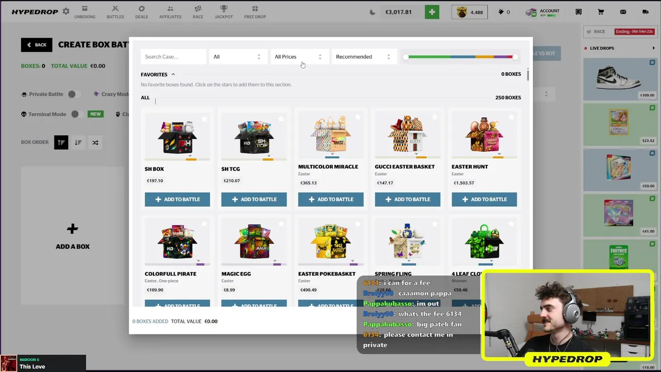Open the Colorfull Pirate box image
Screen dimensions: 661x372
[x=177, y=242]
